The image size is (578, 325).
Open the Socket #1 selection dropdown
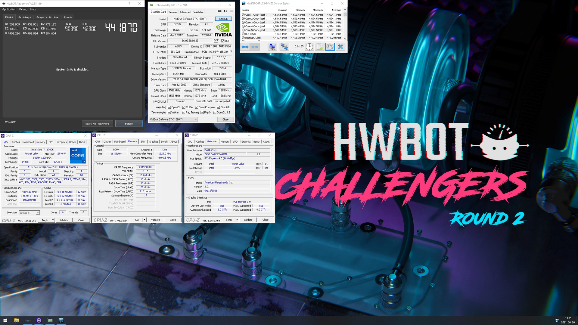click(x=29, y=213)
